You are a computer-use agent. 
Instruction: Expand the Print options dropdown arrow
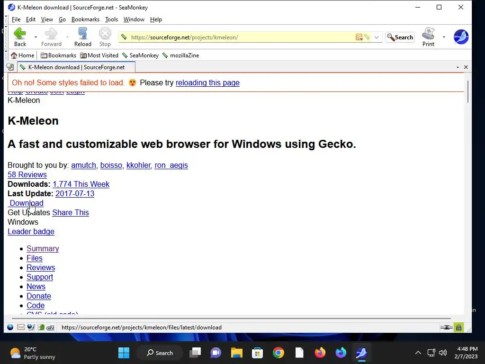pos(444,37)
